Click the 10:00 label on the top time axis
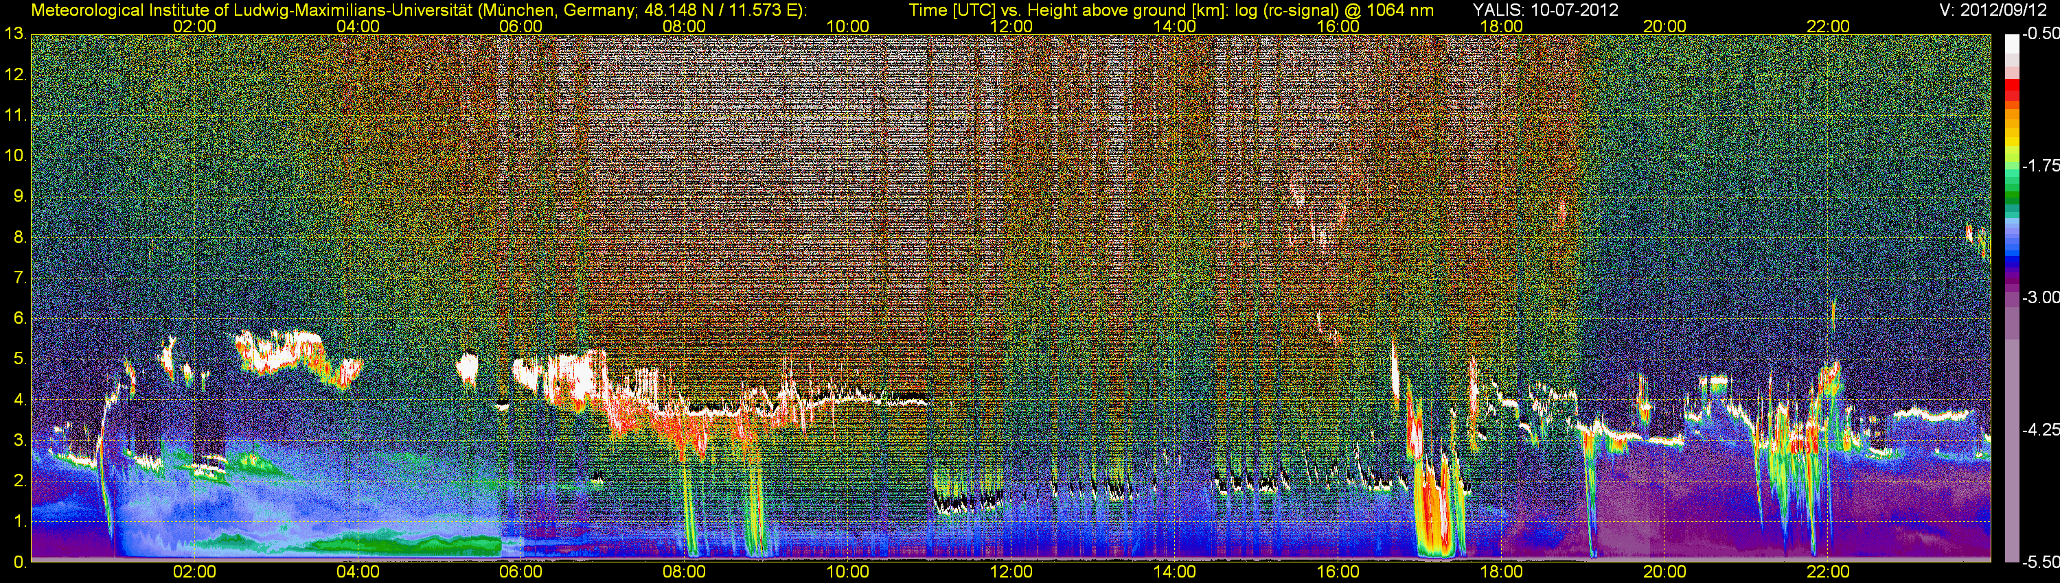The width and height of the screenshot is (2060, 583). [847, 26]
